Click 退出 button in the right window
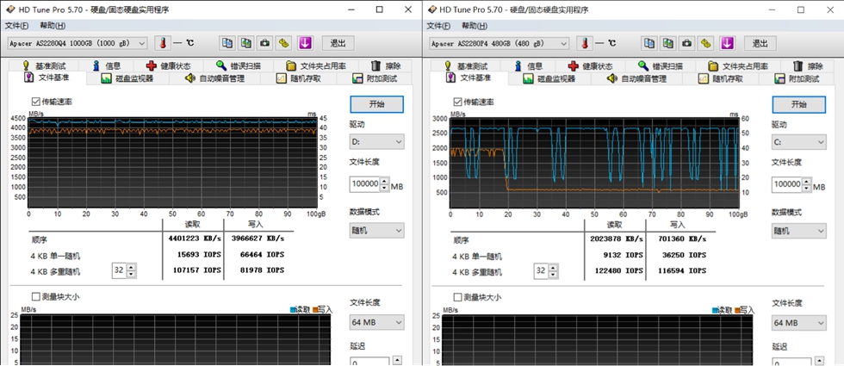The height and width of the screenshot is (366, 844). point(760,44)
